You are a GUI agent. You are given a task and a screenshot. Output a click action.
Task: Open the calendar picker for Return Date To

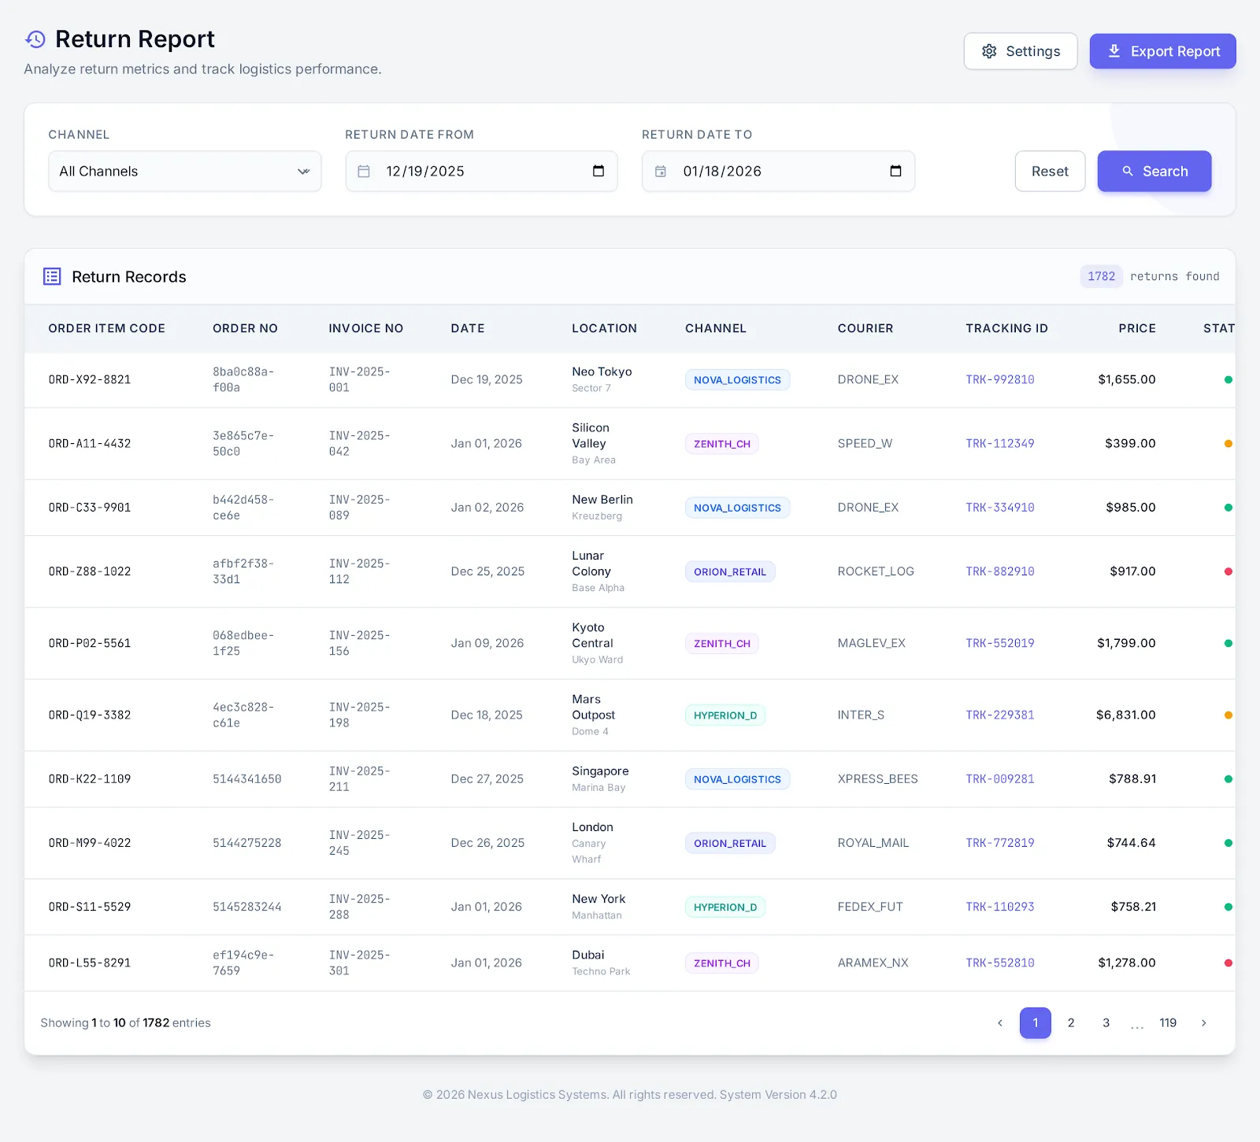pos(896,171)
